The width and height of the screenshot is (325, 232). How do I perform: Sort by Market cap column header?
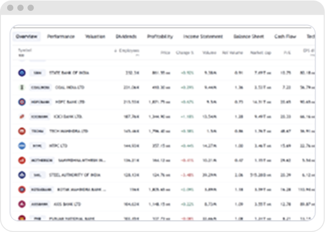260,53
